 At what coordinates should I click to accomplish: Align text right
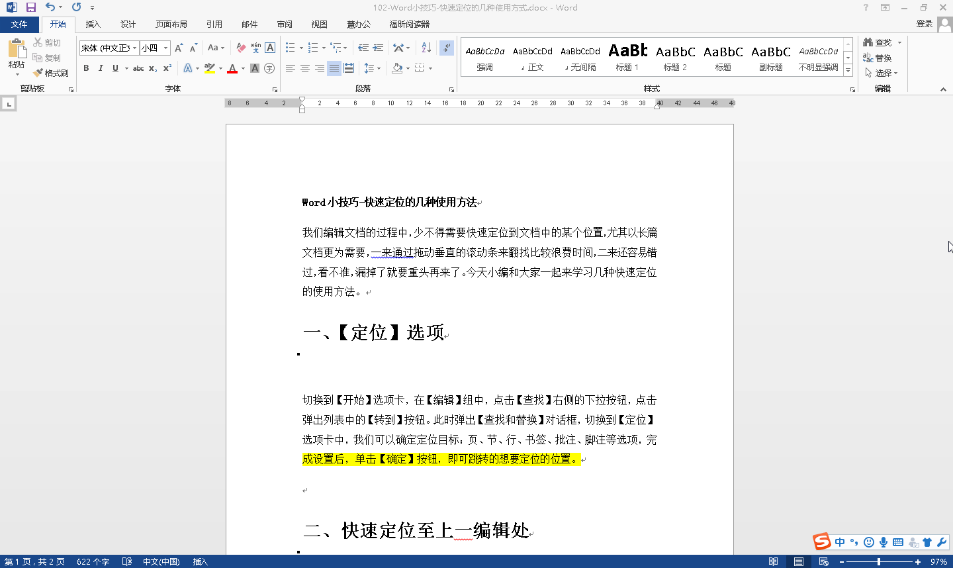pyautogui.click(x=320, y=68)
